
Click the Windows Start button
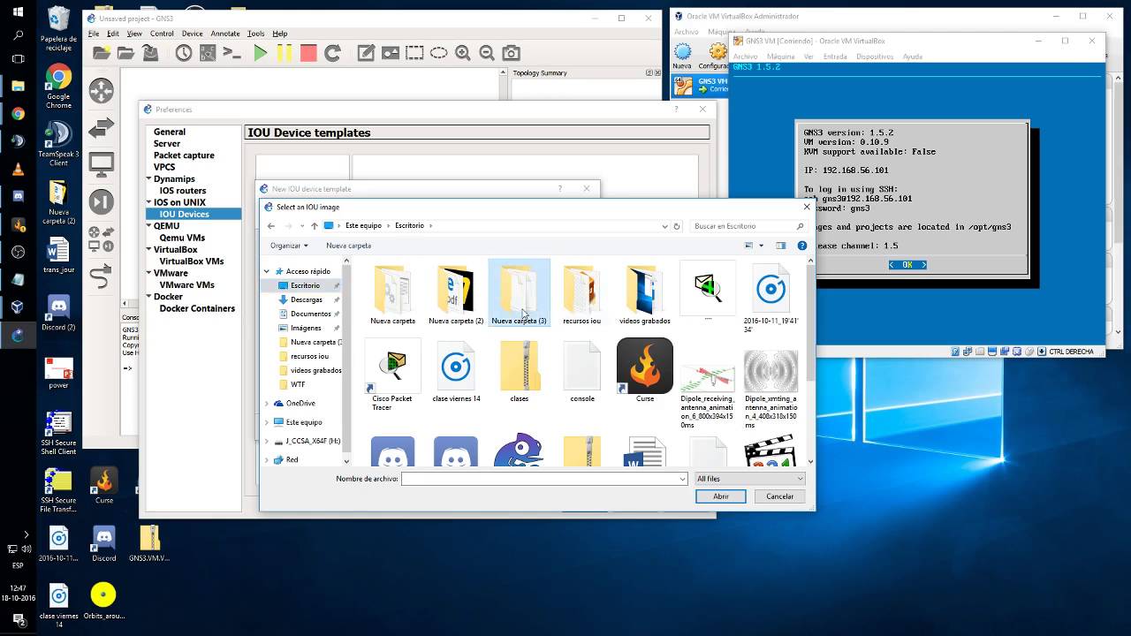pyautogui.click(x=18, y=11)
